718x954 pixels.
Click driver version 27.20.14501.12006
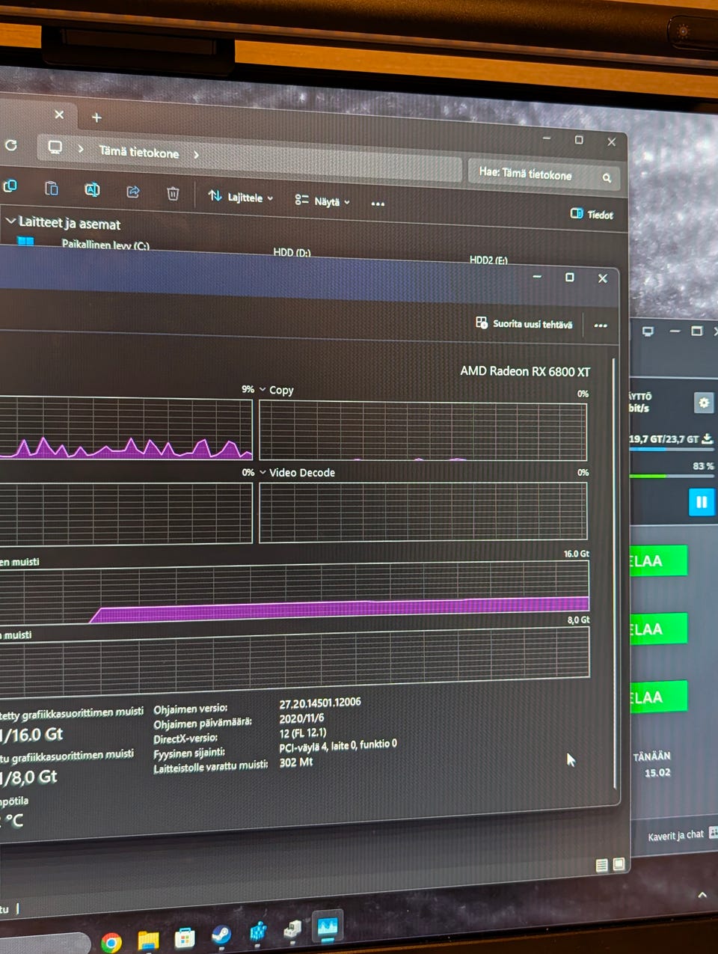pyautogui.click(x=320, y=703)
